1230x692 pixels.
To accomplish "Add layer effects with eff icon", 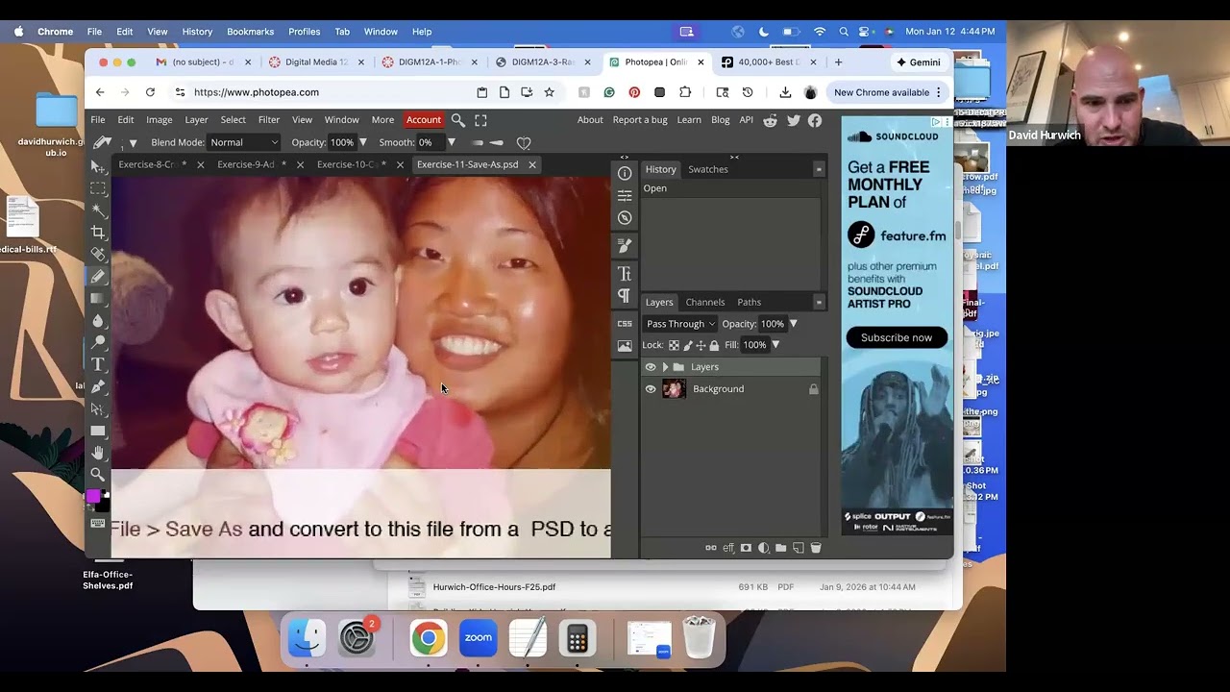I will (728, 548).
